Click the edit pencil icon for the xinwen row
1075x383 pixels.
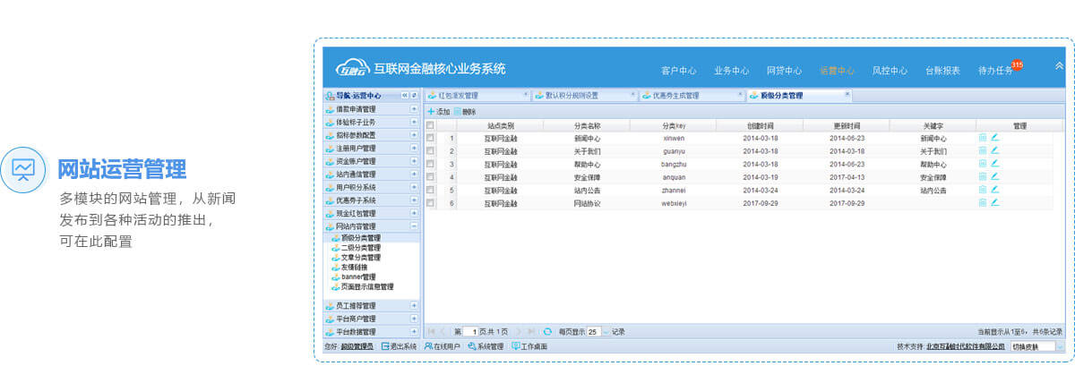click(x=994, y=138)
